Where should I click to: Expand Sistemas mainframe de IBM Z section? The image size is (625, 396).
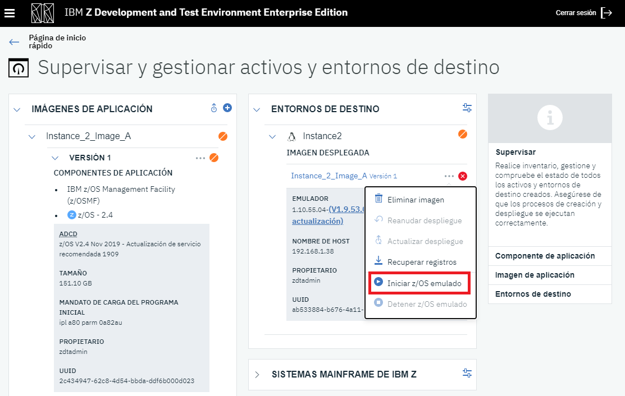tap(257, 375)
